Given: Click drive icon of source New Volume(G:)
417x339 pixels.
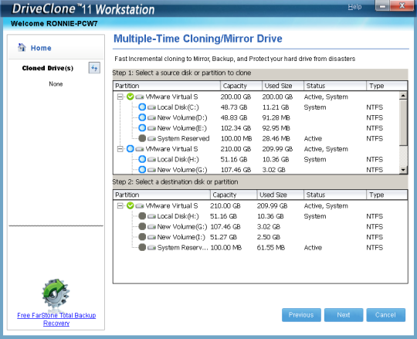Looking at the screenshot, I should (151, 170).
